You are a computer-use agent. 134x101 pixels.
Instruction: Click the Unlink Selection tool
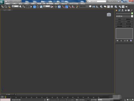[x=6, y=7]
